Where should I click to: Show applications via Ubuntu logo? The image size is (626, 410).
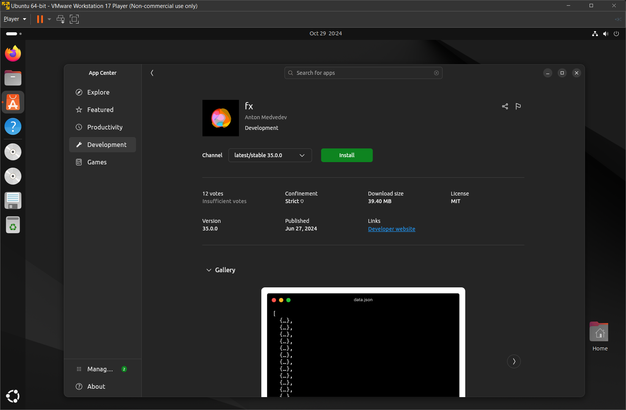[x=13, y=396]
